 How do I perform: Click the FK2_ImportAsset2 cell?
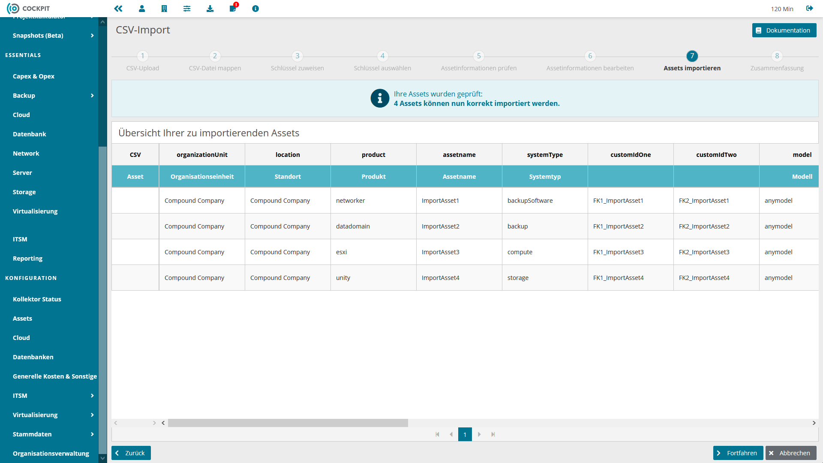click(716, 226)
